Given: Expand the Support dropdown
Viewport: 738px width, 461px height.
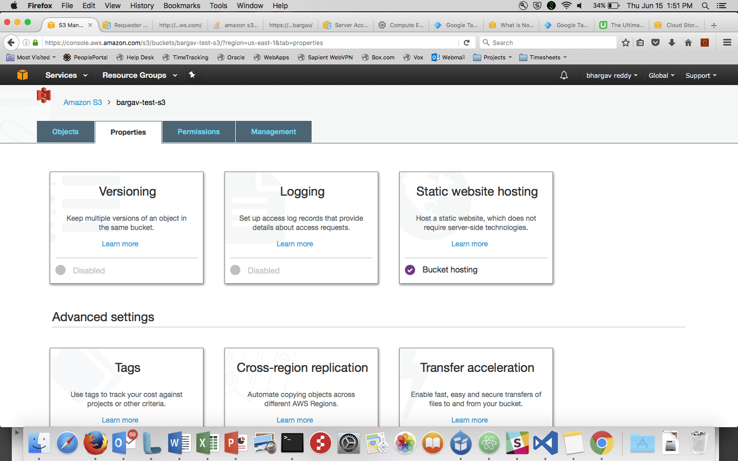Looking at the screenshot, I should tap(701, 75).
